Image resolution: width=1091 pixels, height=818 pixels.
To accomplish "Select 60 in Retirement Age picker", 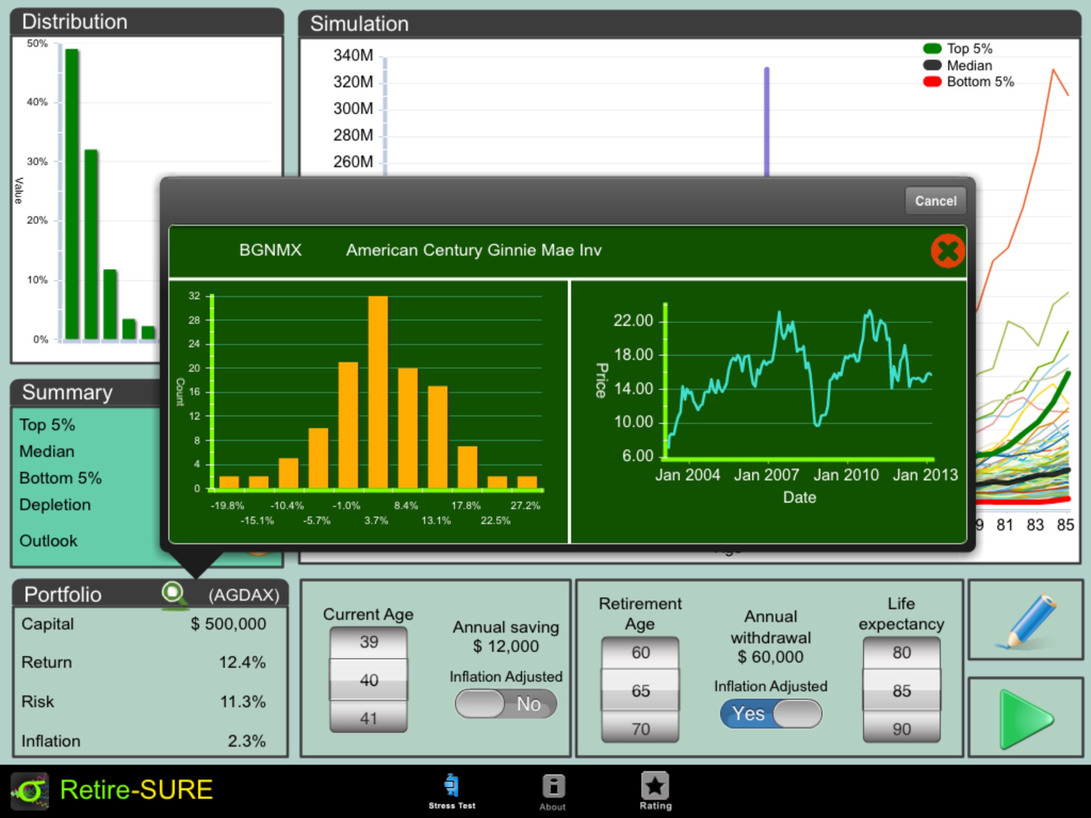I will [x=640, y=652].
